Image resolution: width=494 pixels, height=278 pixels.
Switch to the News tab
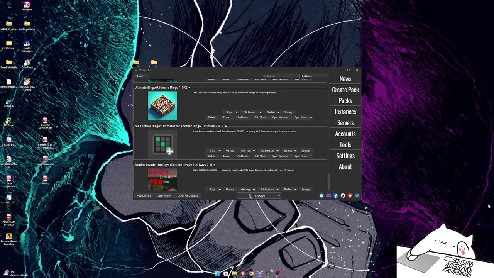(x=345, y=79)
